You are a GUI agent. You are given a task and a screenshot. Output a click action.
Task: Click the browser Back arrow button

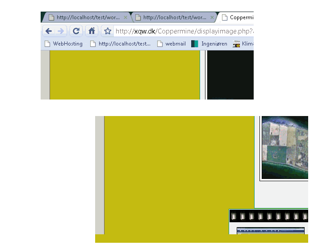tap(49, 31)
